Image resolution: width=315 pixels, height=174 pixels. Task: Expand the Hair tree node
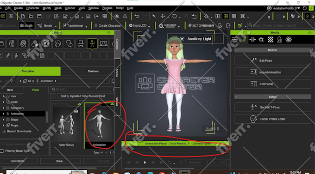tap(3, 96)
